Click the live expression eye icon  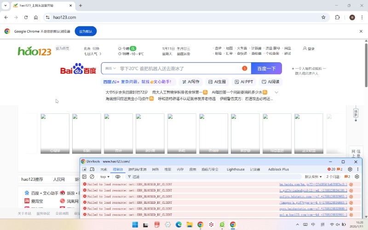118,177
